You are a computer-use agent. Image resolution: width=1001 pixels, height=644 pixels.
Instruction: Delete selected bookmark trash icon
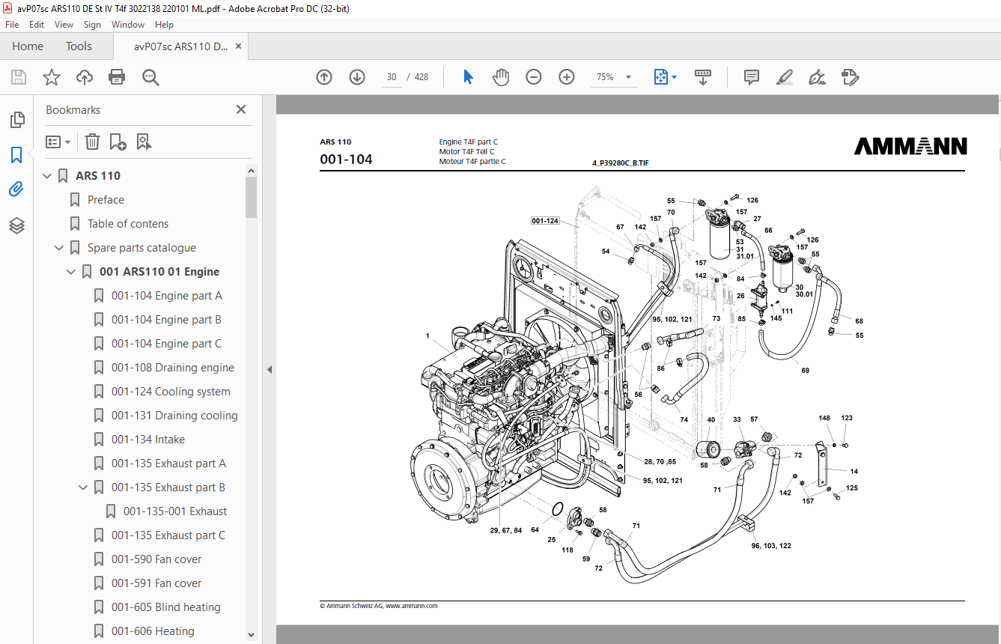coord(92,142)
